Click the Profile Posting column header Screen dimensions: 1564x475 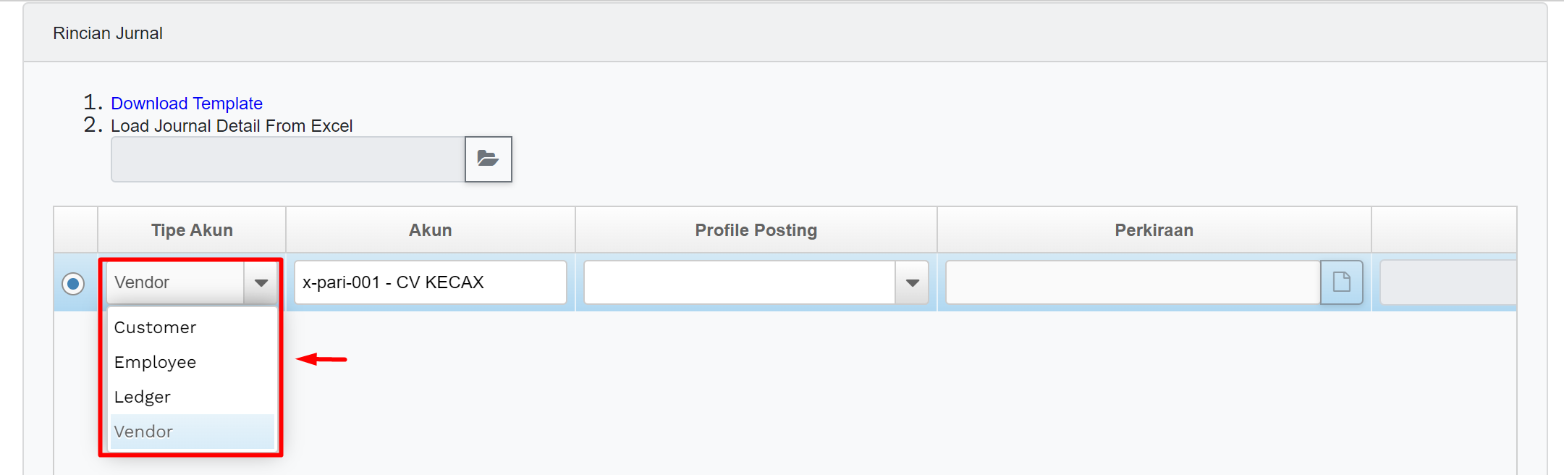[756, 230]
